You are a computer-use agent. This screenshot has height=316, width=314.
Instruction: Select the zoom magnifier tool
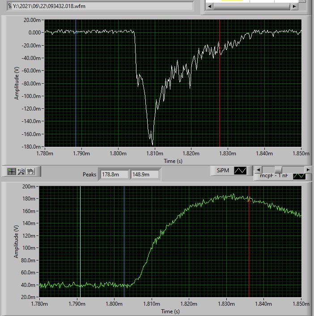click(x=21, y=171)
